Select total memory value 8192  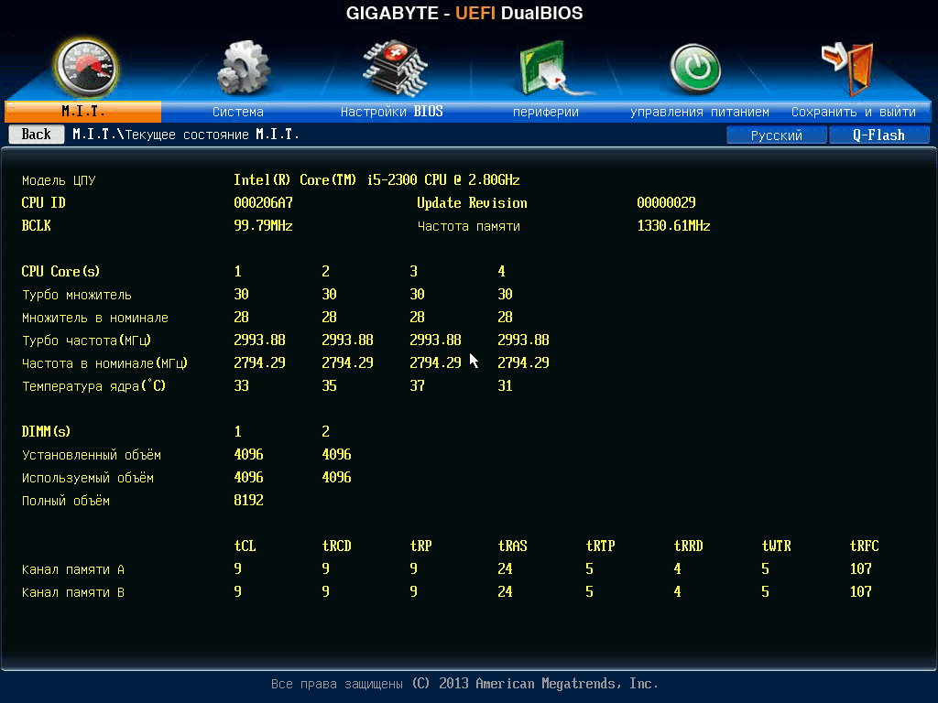click(x=248, y=500)
